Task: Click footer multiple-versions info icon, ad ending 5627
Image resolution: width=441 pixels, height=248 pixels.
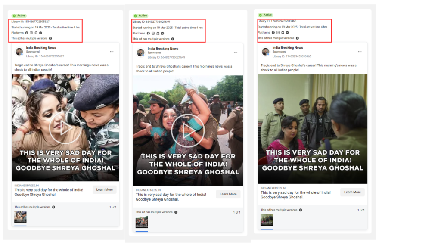Action: tap(53, 207)
